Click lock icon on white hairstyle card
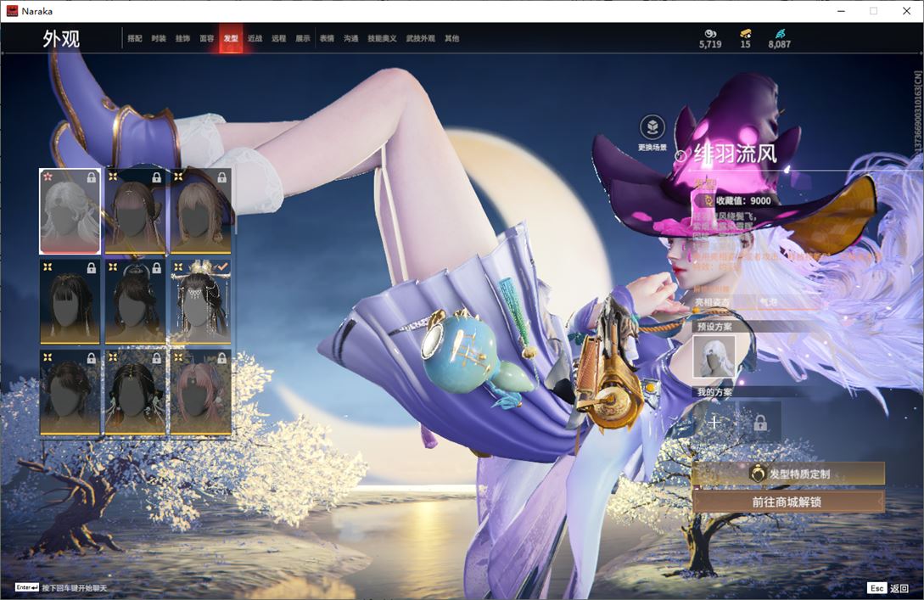 (92, 177)
